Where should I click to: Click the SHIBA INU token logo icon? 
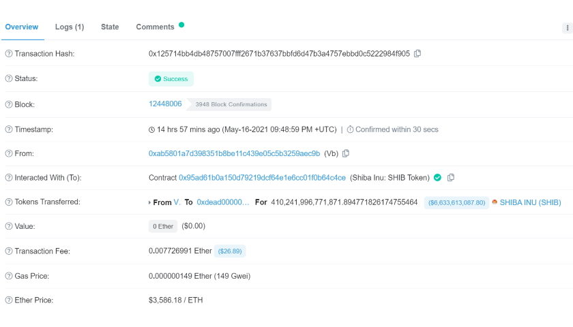click(x=495, y=202)
